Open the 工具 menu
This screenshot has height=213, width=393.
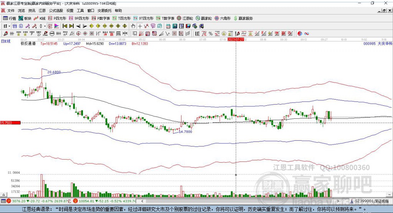[x=80, y=10]
